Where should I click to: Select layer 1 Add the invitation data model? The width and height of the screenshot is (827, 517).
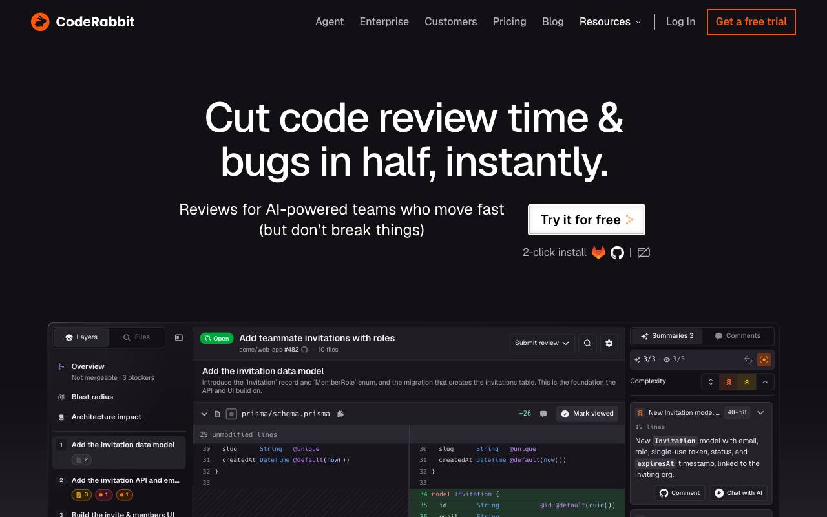[119, 452]
